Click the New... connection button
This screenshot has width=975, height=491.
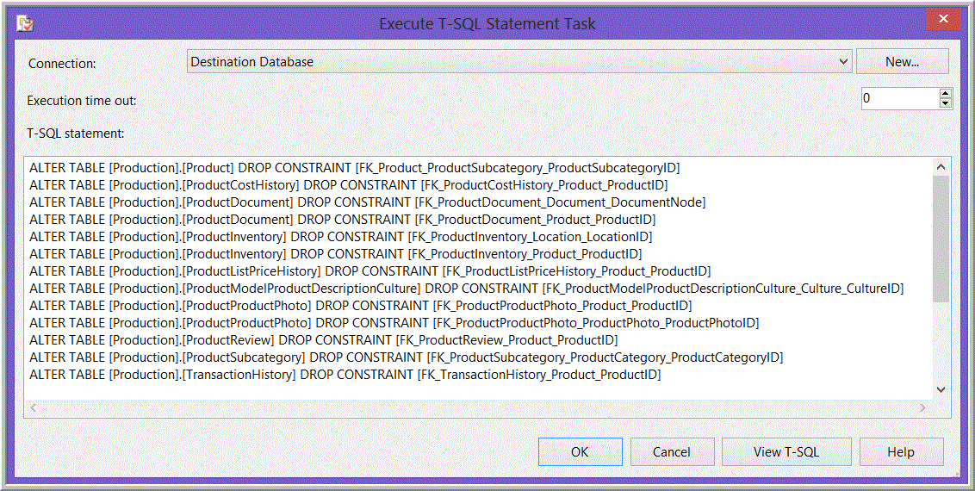[x=902, y=62]
